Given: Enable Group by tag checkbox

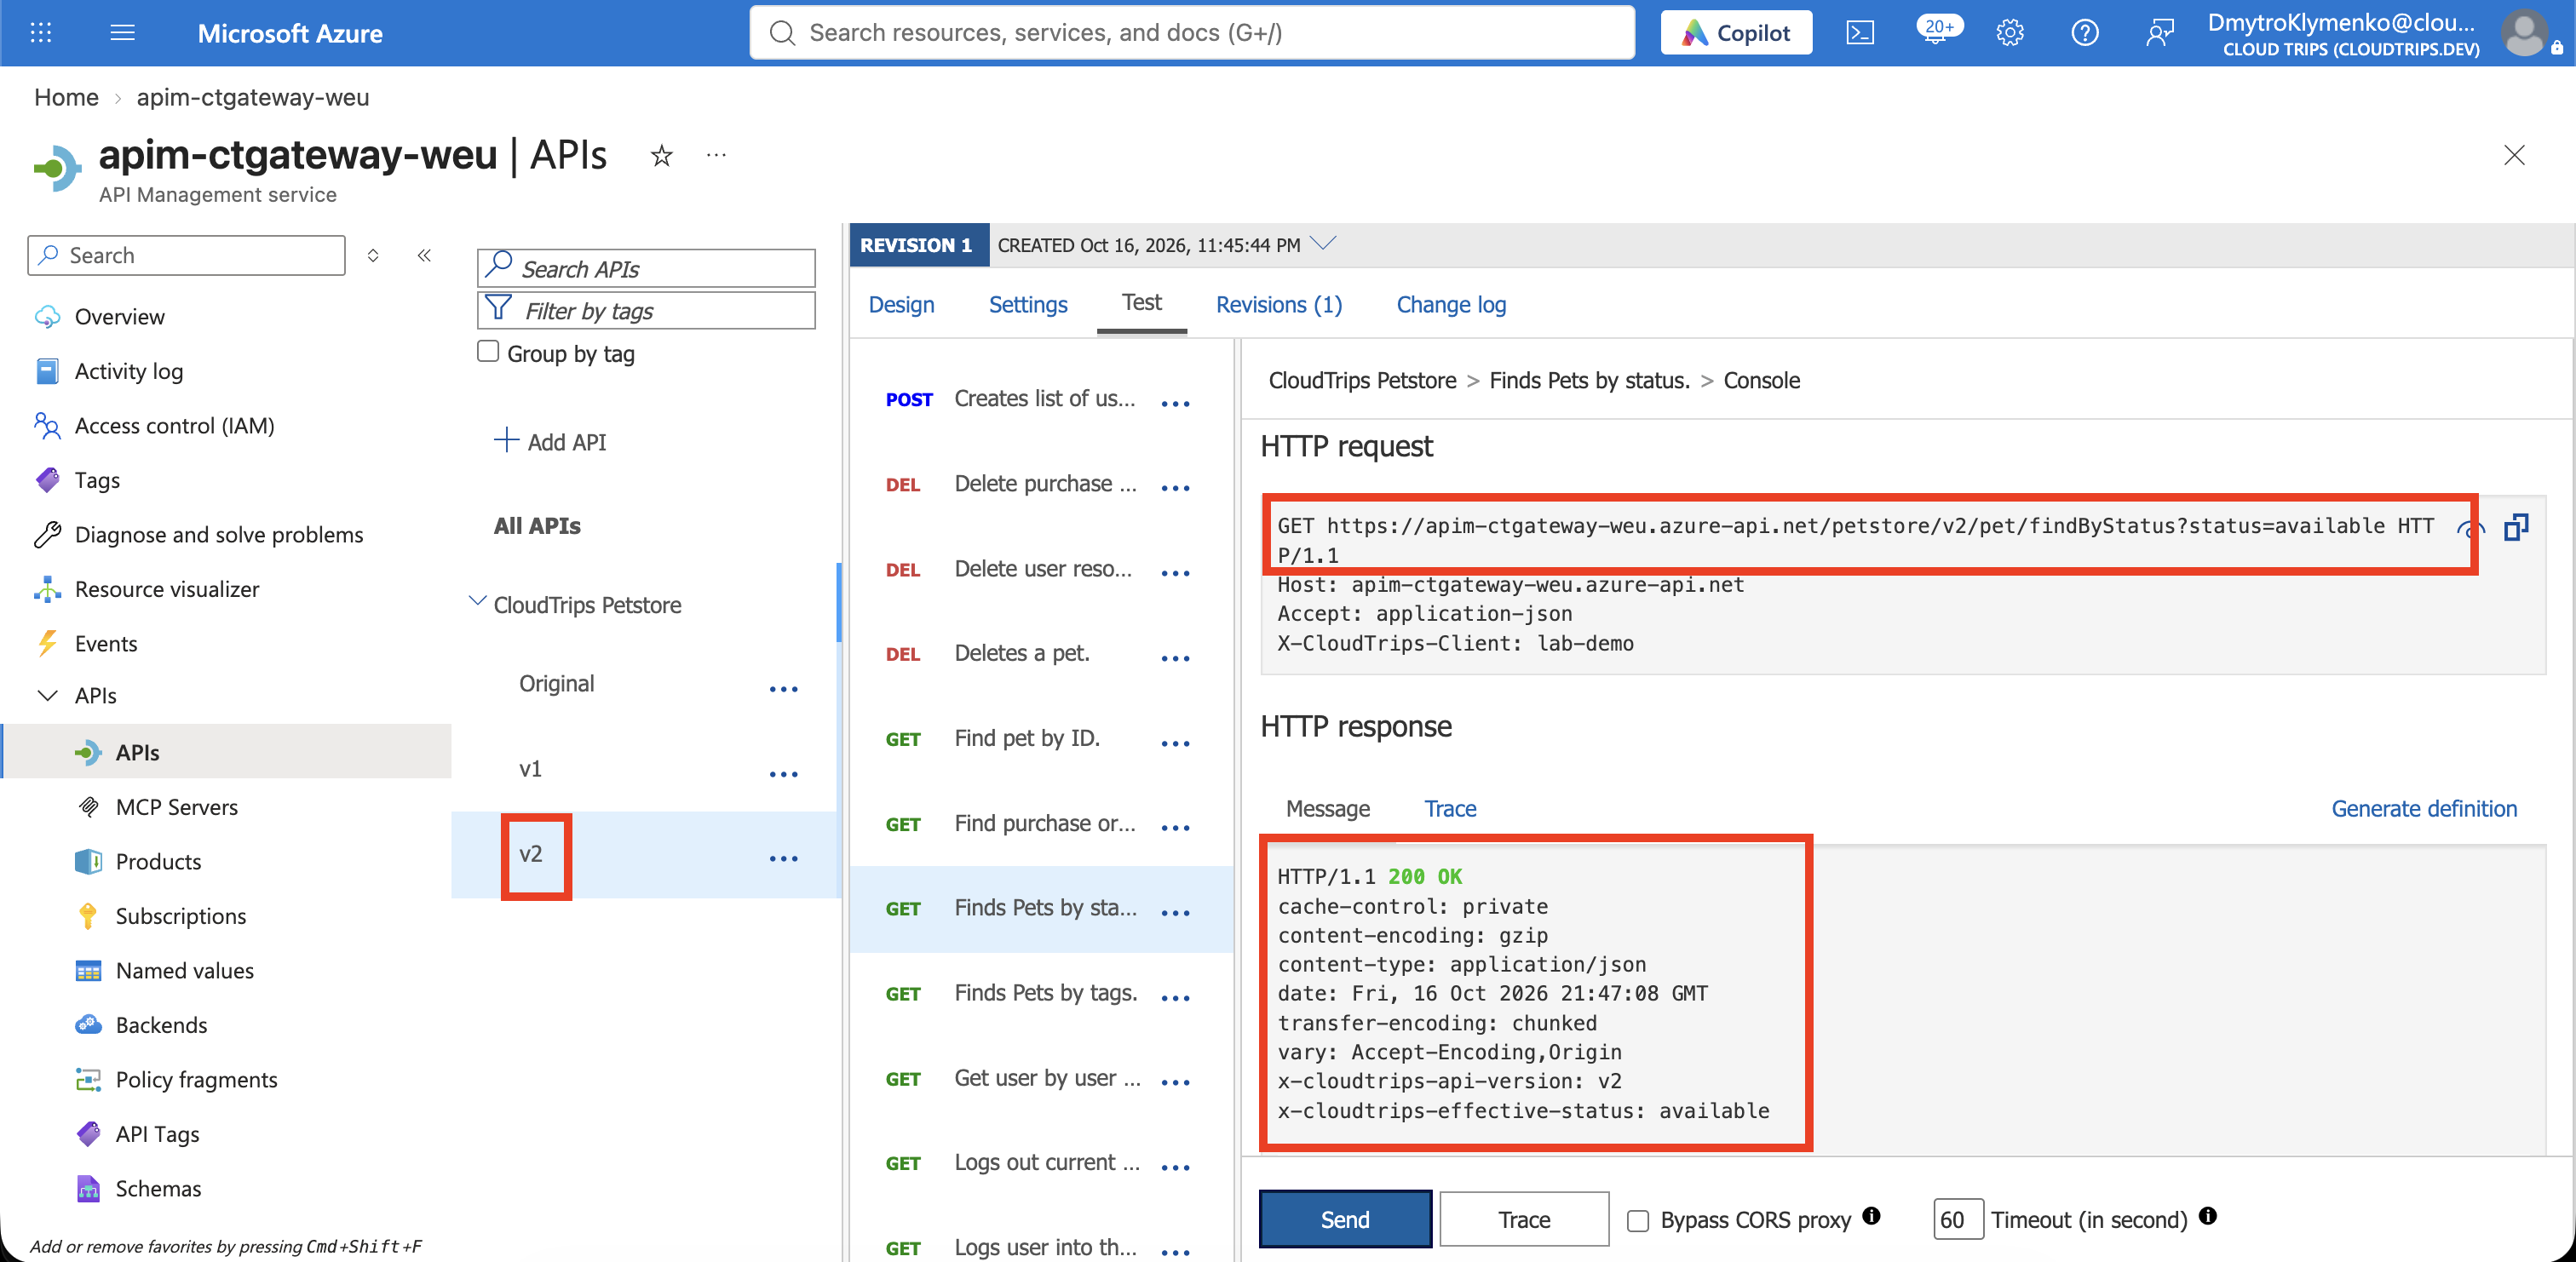Looking at the screenshot, I should (488, 352).
